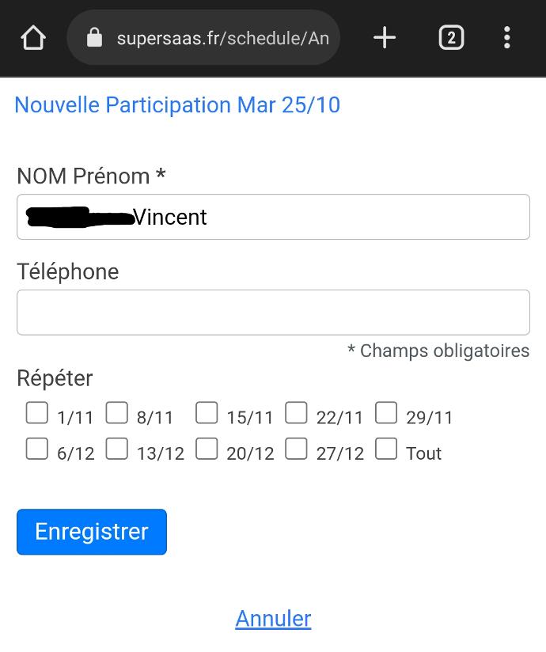Screen dimensions: 546x652
Task: Enable the 8/11 repeat date
Action: point(117,413)
